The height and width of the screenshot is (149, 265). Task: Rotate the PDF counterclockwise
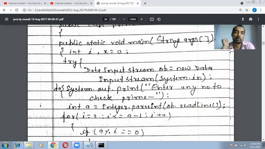coord(159,19)
